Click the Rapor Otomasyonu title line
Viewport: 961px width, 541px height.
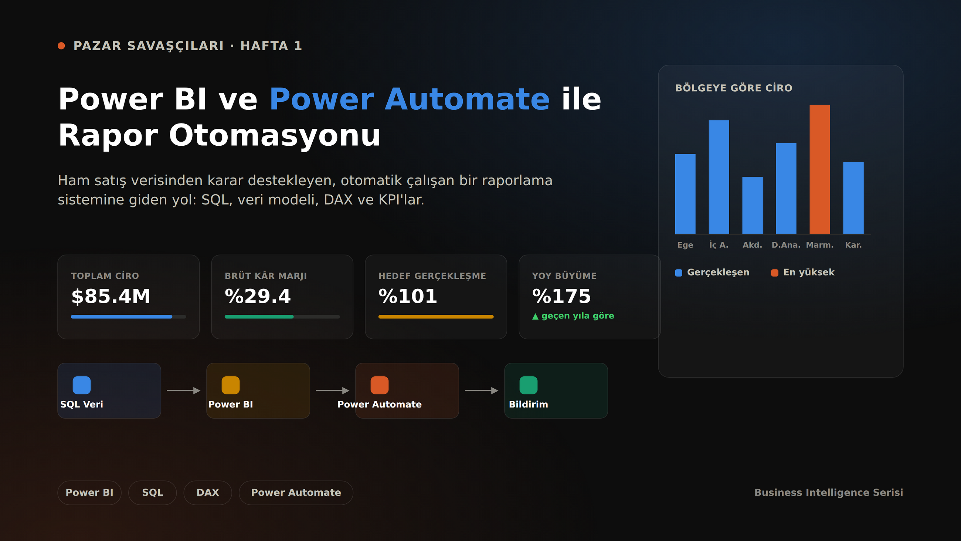click(219, 136)
